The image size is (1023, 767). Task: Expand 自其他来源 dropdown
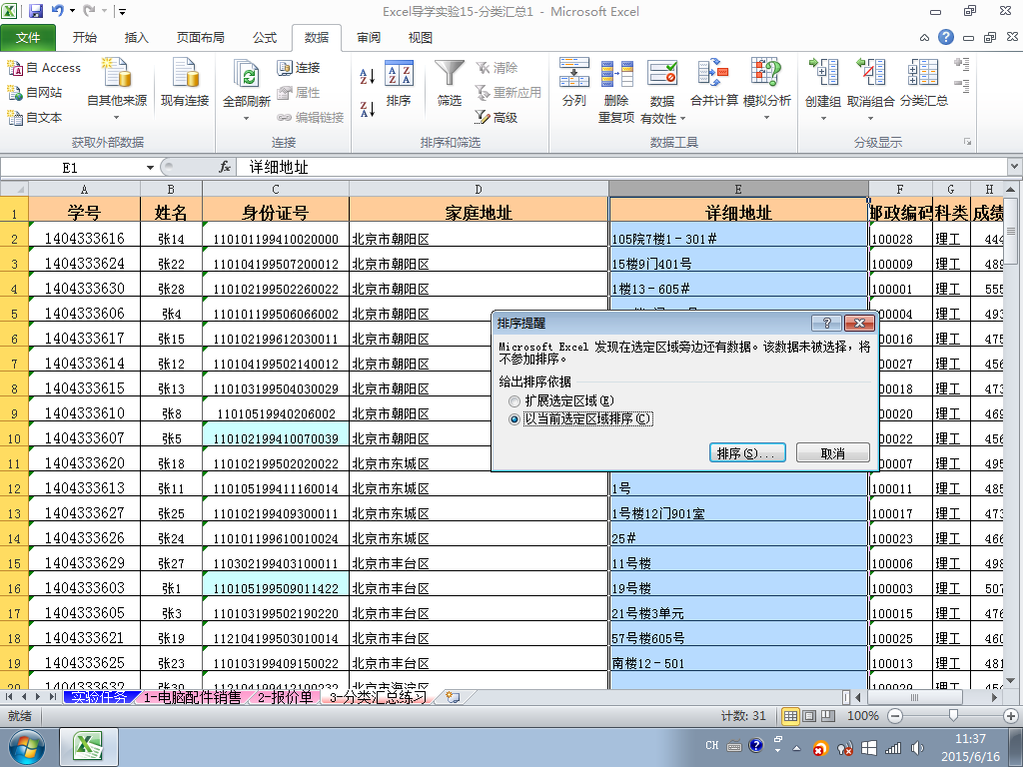117,118
